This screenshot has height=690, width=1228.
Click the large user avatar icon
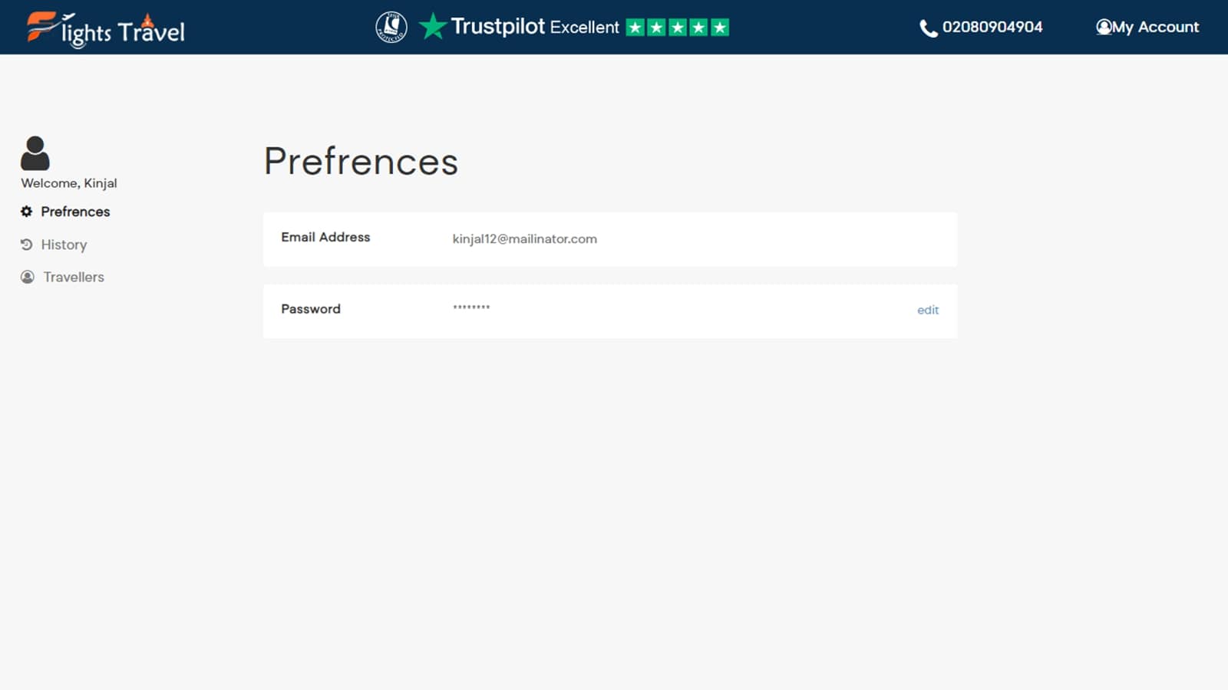click(35, 153)
